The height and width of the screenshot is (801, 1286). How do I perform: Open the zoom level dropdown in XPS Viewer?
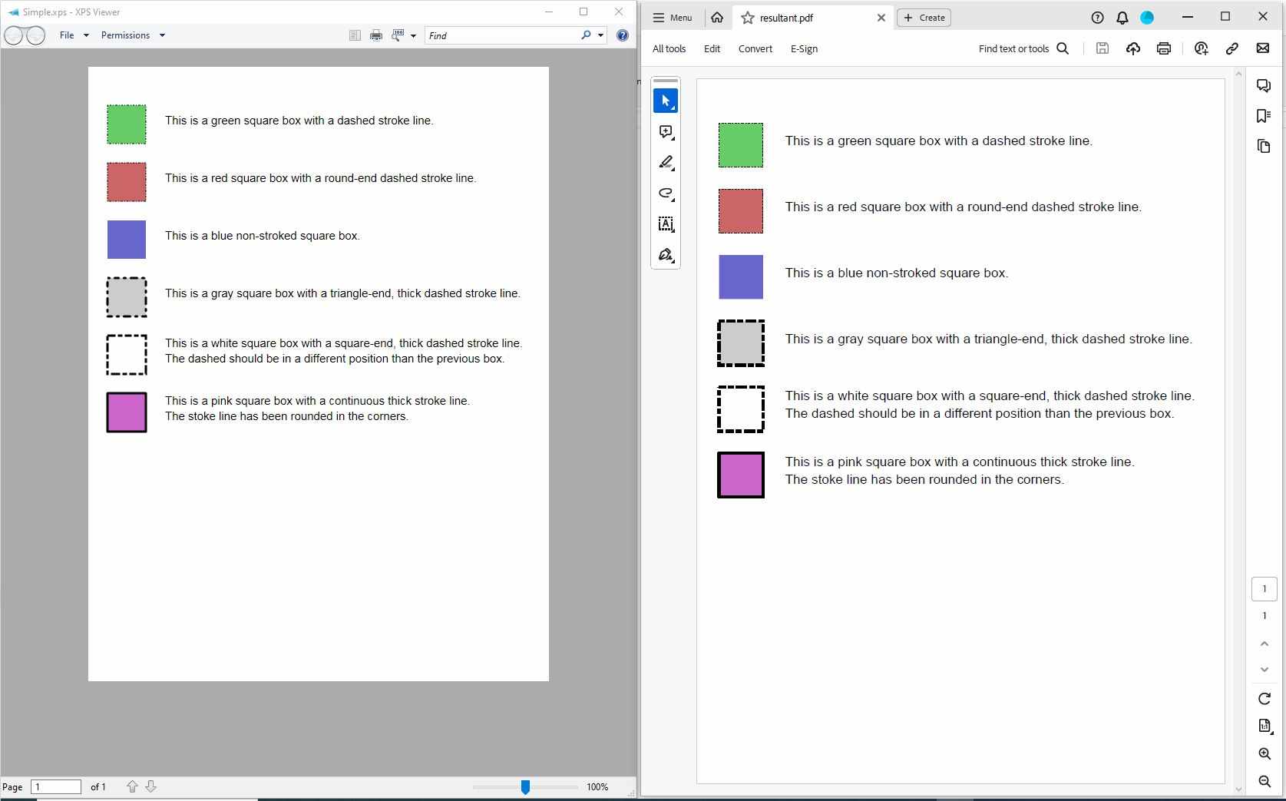coord(414,35)
